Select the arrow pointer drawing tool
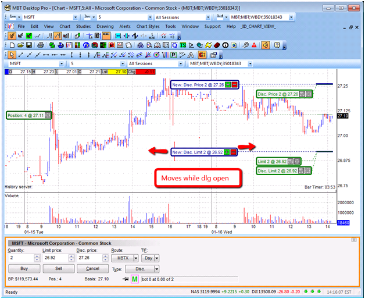Image resolution: width=365 pixels, height=299 pixels. [12, 55]
